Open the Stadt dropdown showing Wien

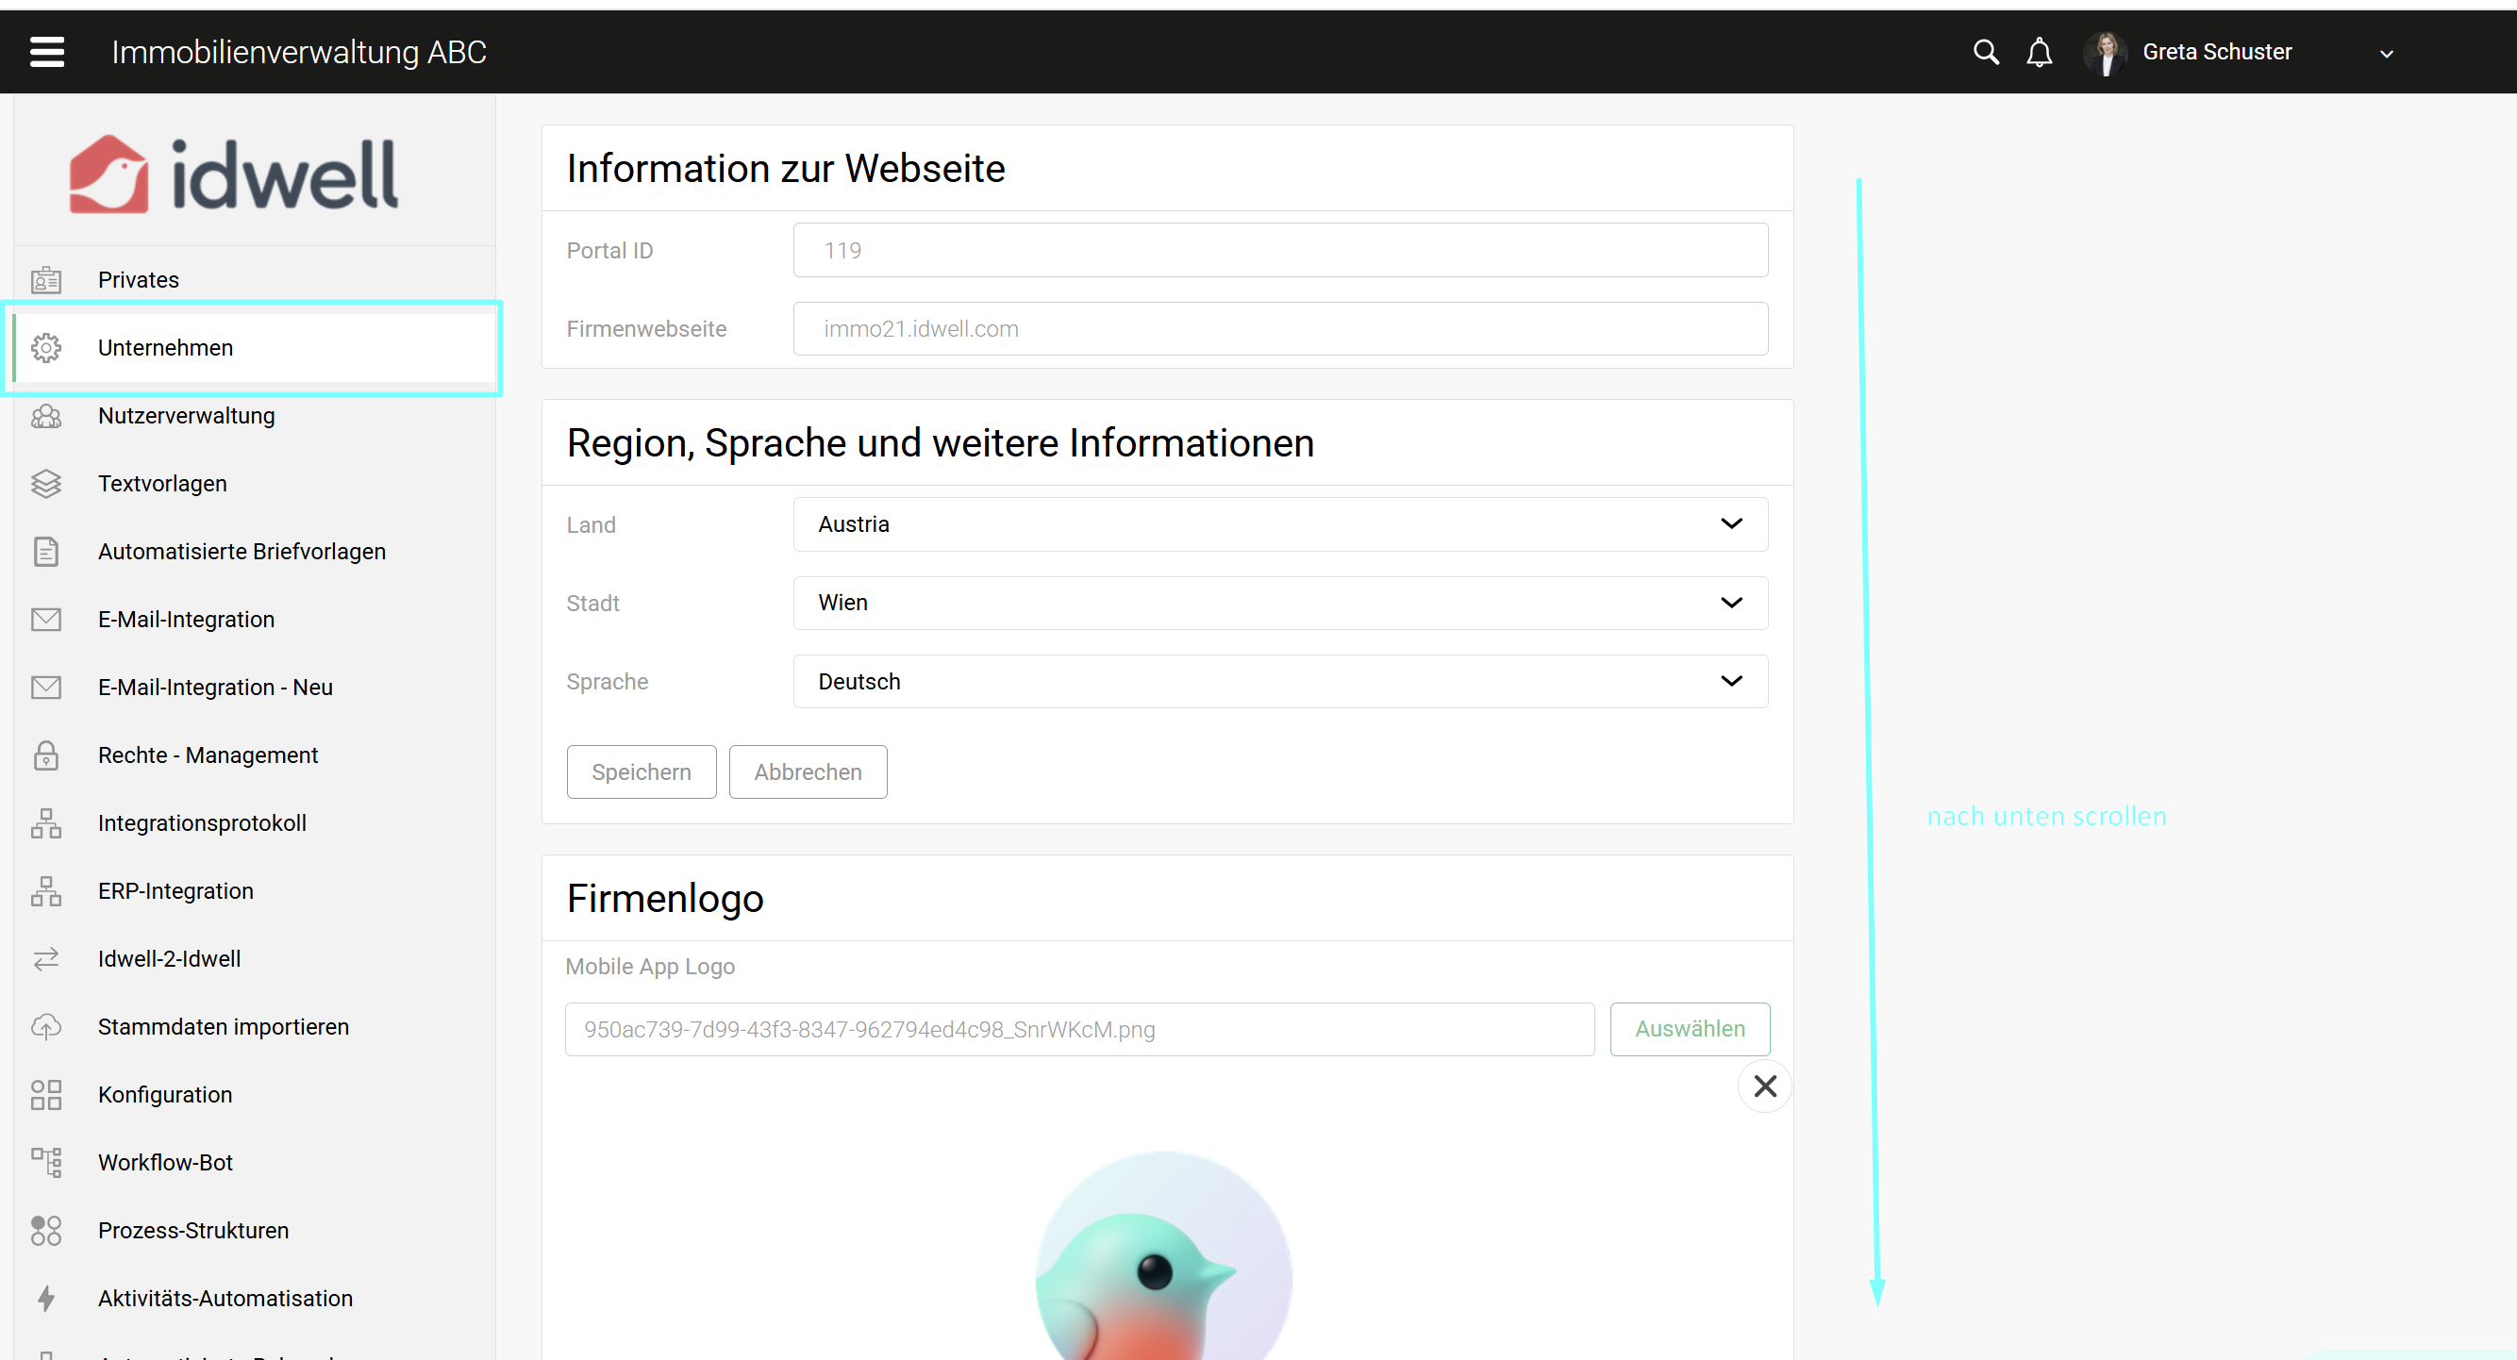[x=1280, y=603]
